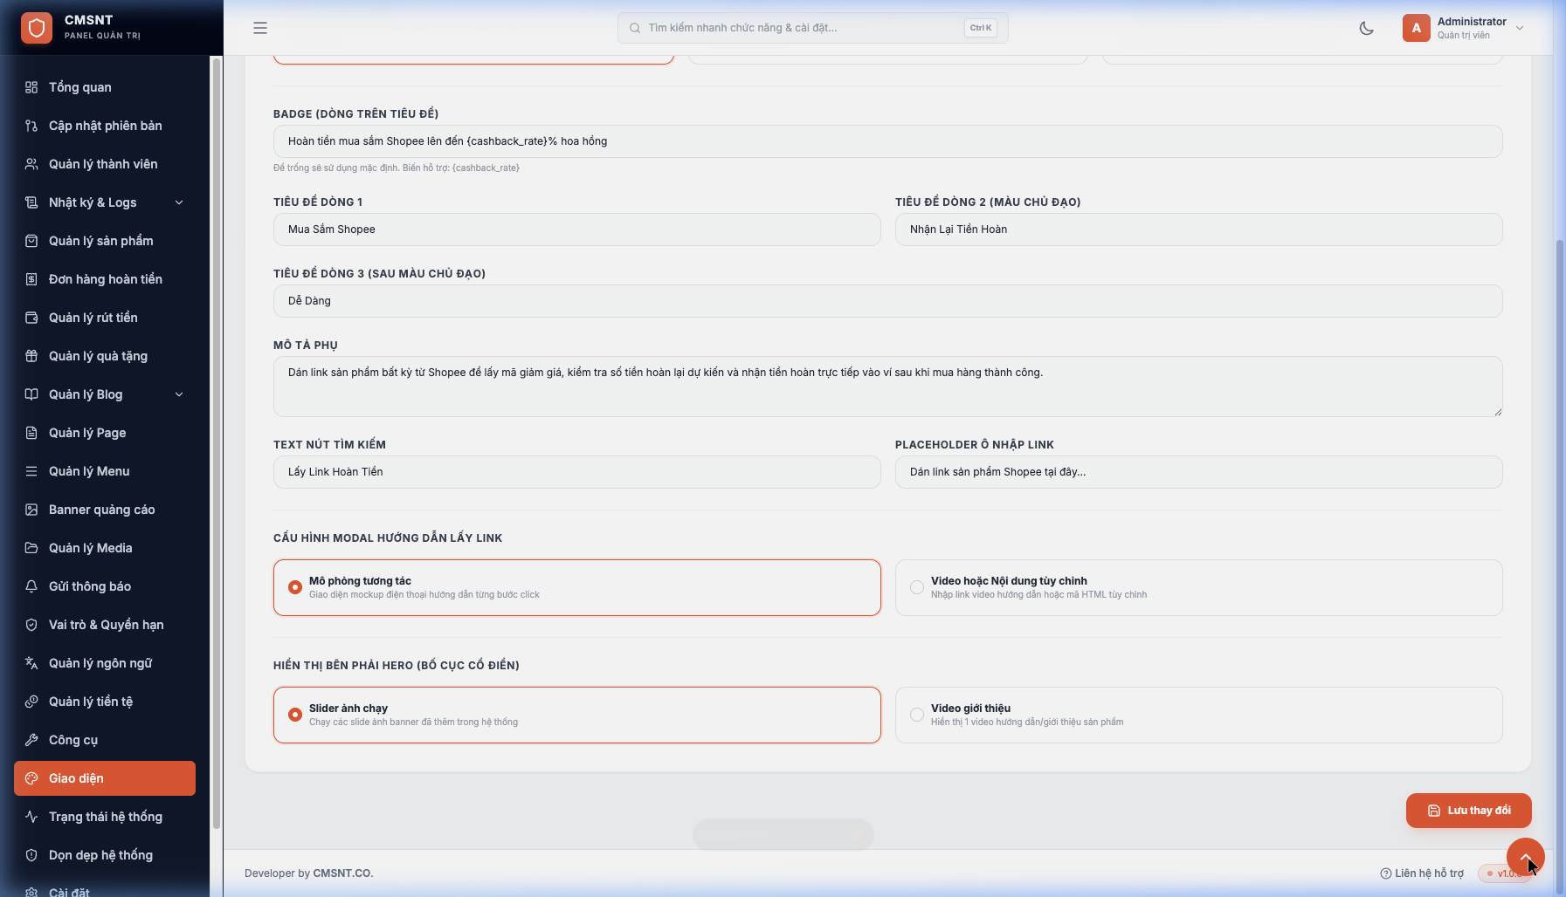Screen dimensions: 1566x897
Task: Click the quick search field
Action: tap(812, 28)
